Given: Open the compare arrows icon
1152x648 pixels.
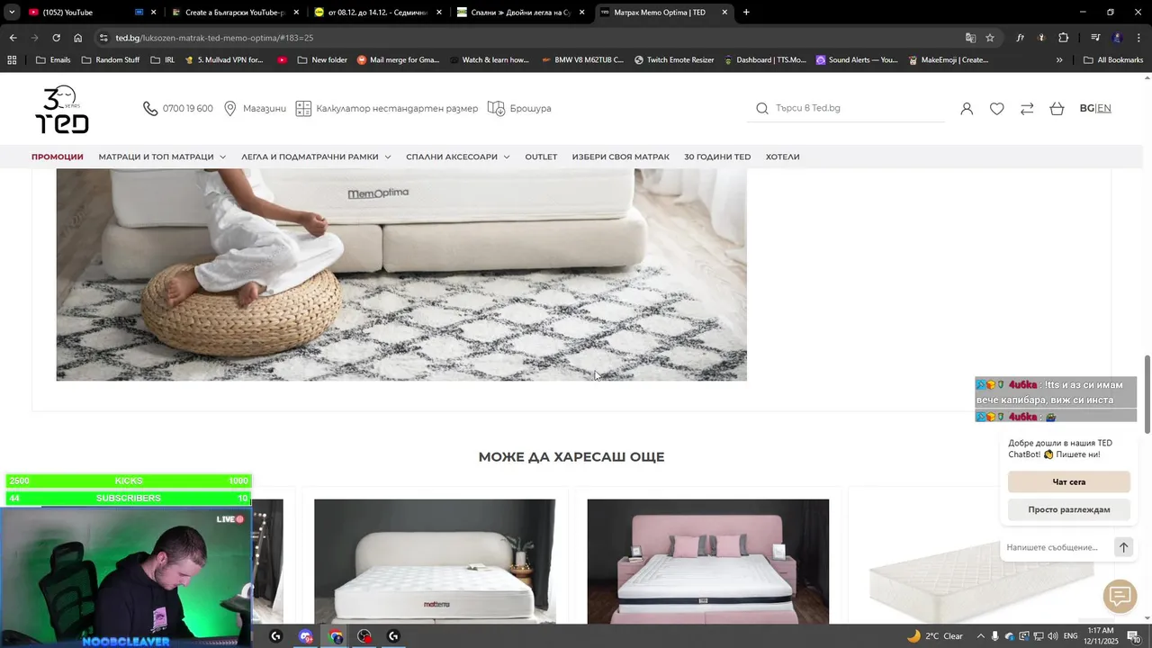Looking at the screenshot, I should pos(1027,109).
